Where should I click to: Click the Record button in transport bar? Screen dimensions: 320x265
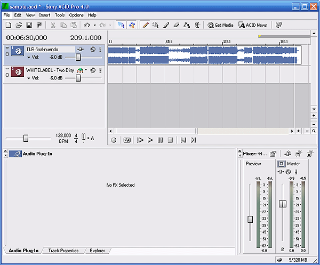coord(114,140)
